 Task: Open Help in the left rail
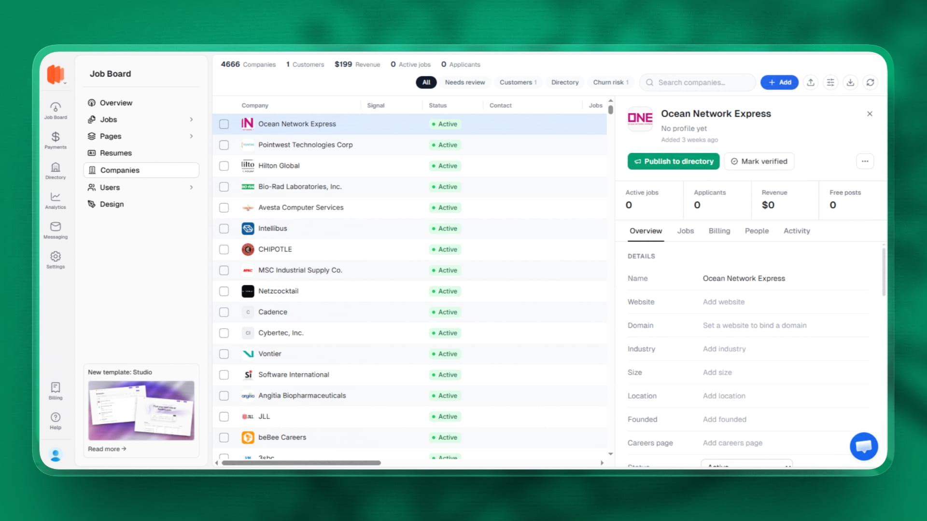click(x=56, y=421)
